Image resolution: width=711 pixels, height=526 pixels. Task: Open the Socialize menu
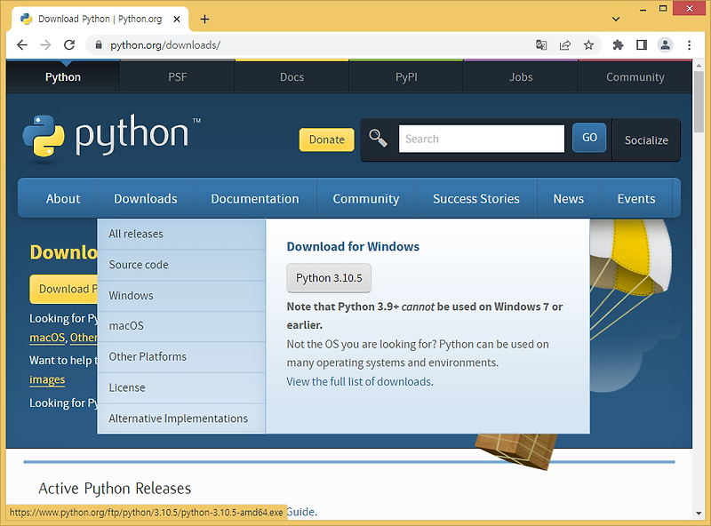coord(646,140)
